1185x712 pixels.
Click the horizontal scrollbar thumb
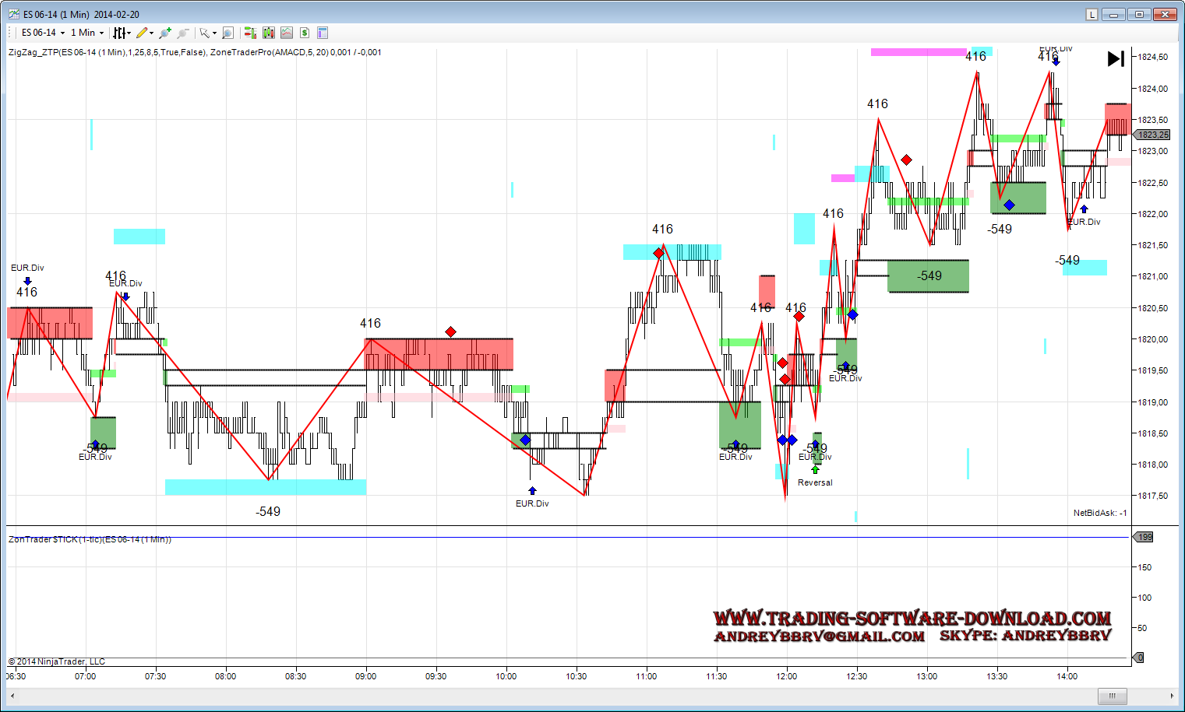point(1113,696)
